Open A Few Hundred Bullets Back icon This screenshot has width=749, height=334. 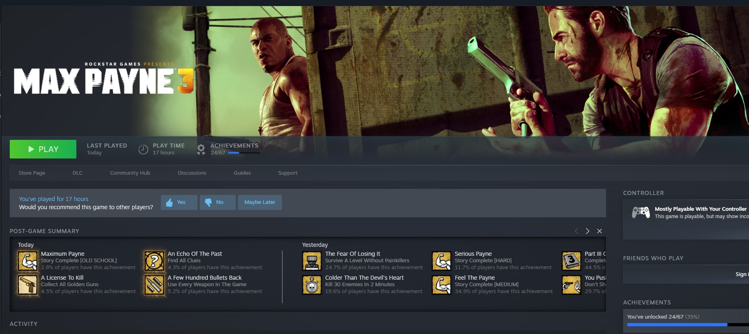click(154, 285)
